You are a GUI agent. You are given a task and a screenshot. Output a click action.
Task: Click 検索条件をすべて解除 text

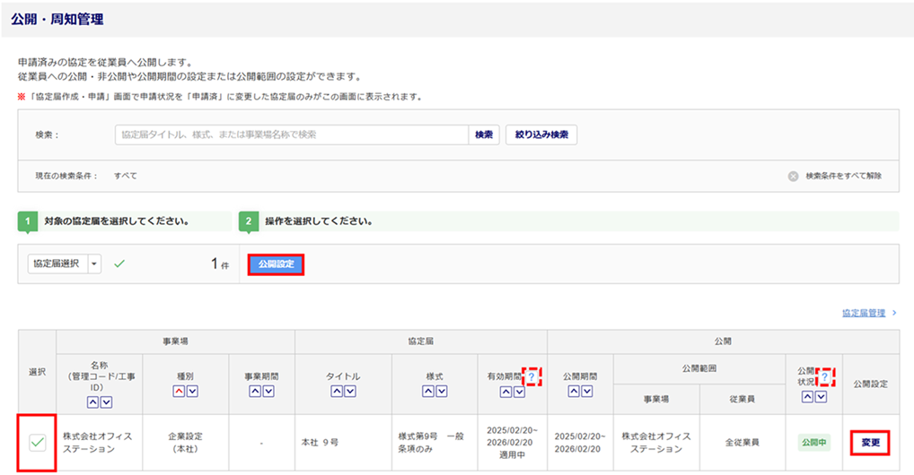[843, 176]
